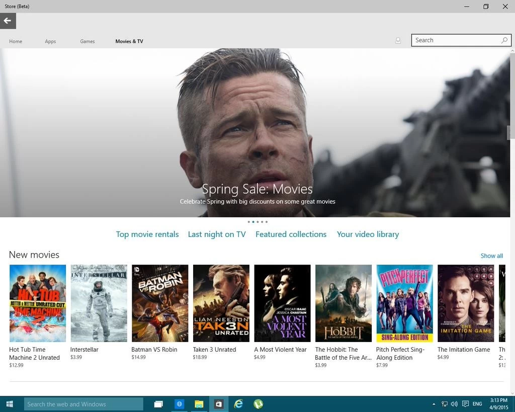Select the last carousel page dot
515x412 pixels.
point(267,222)
